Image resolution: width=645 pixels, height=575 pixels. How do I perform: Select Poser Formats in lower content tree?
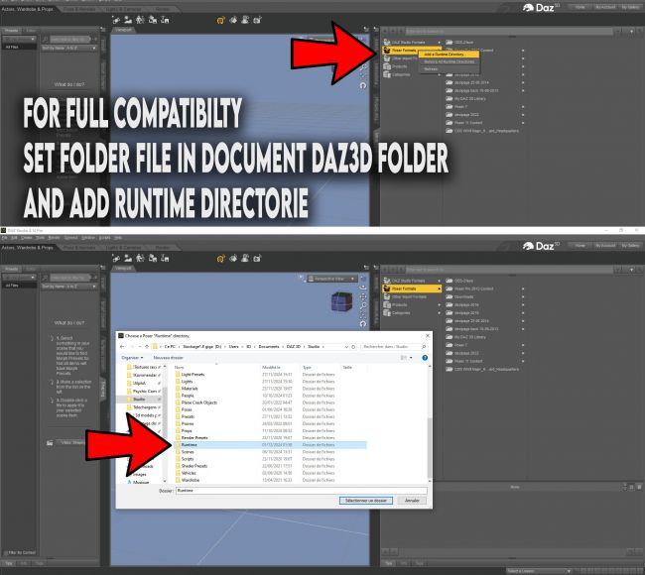pos(408,288)
